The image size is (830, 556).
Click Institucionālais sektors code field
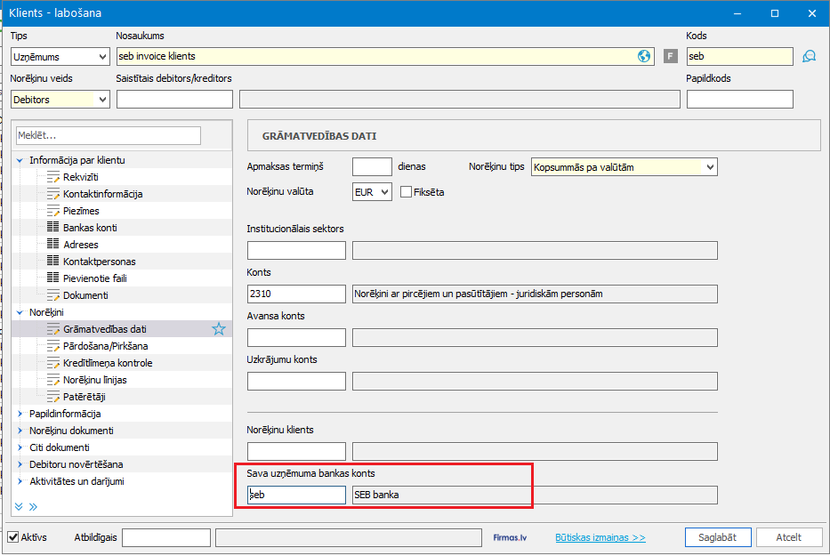click(296, 251)
